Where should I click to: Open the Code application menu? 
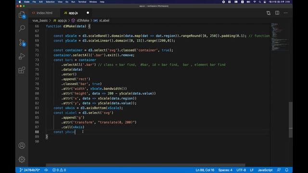pyautogui.click(x=27, y=2)
